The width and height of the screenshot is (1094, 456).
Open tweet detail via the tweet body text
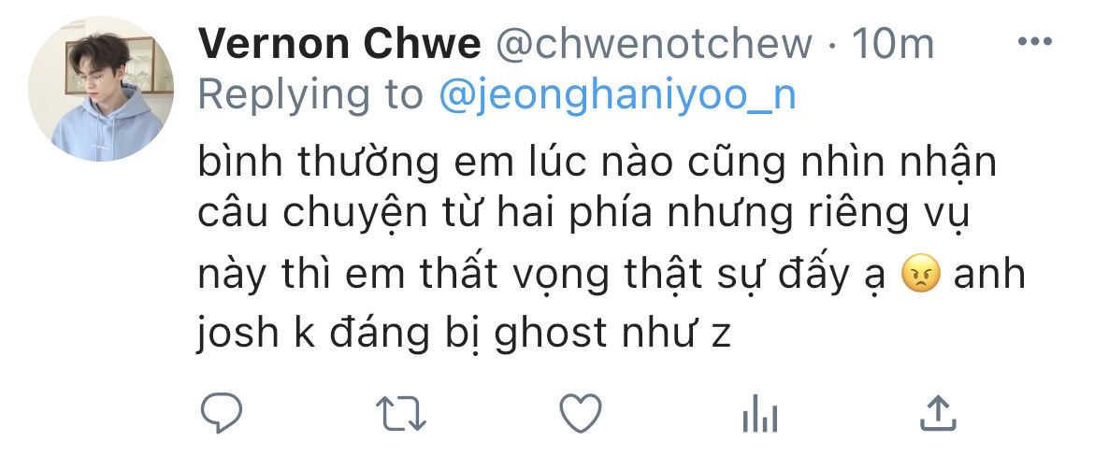pyautogui.click(x=612, y=249)
